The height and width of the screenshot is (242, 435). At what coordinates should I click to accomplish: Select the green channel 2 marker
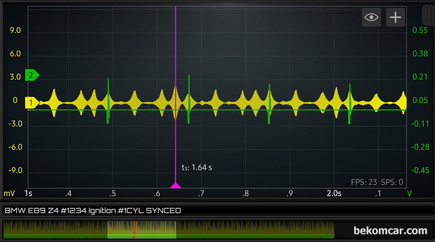[32, 75]
